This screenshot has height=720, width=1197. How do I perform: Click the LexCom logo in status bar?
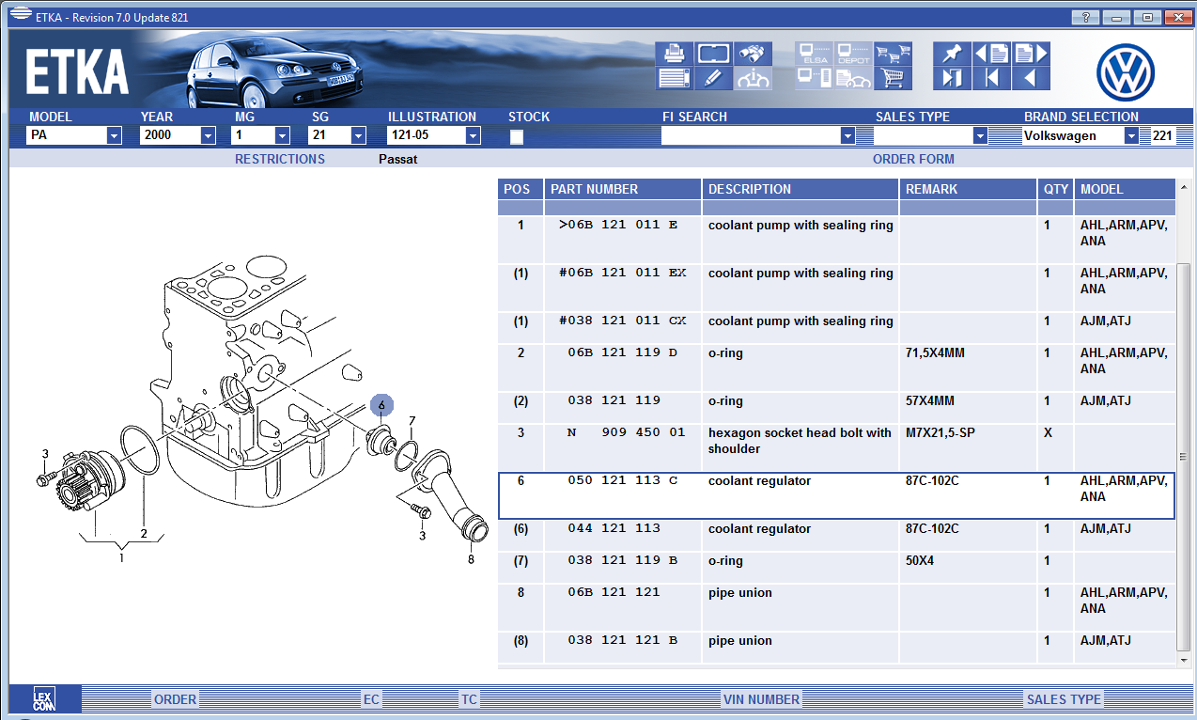pos(44,699)
